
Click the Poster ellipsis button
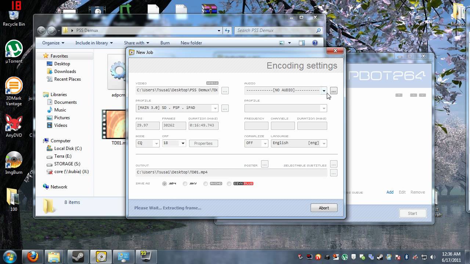pyautogui.click(x=265, y=164)
